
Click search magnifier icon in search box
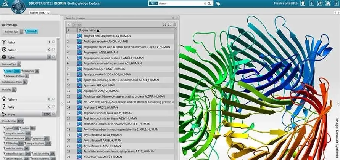[x=209, y=3]
